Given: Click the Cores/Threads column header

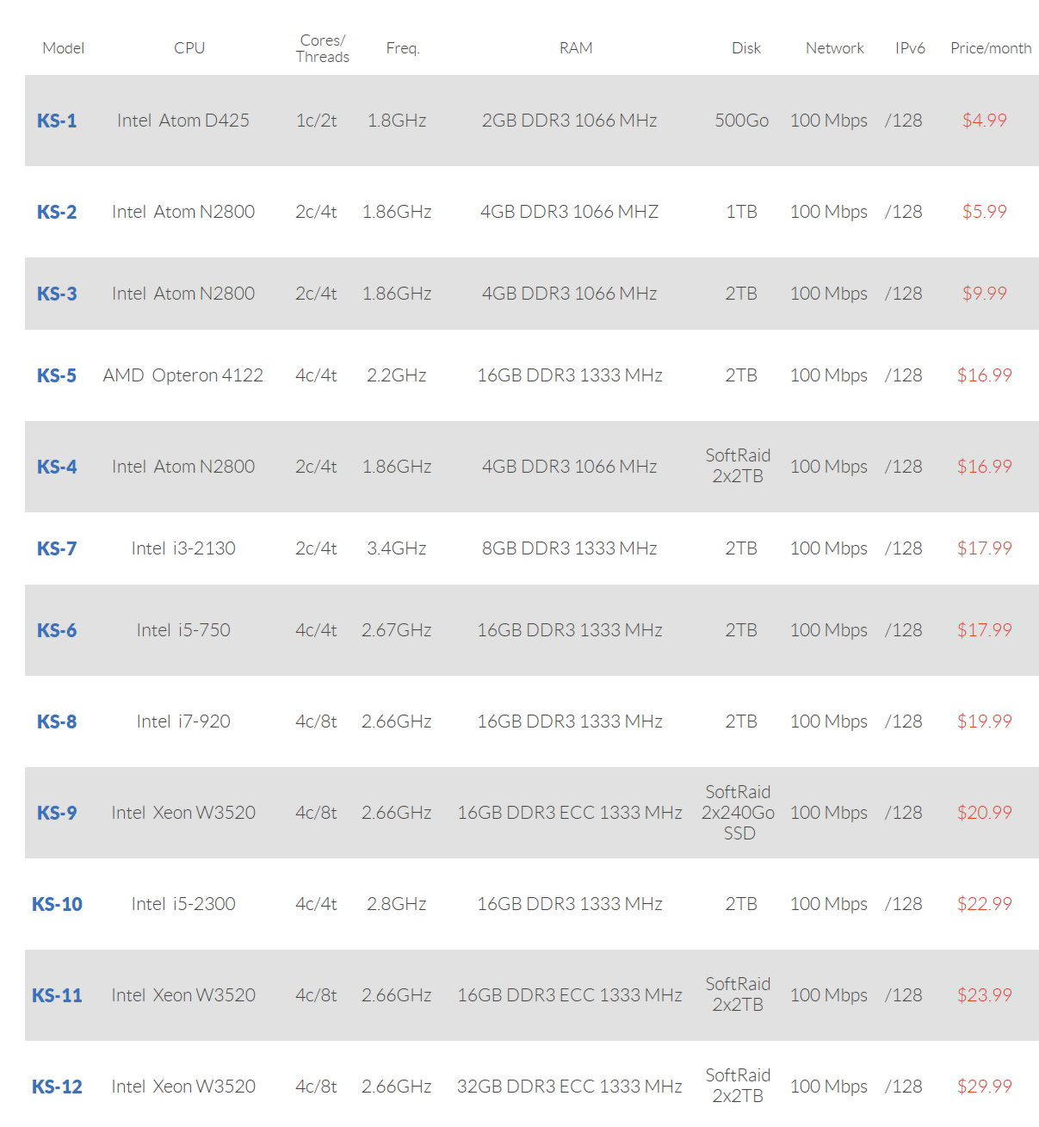Looking at the screenshot, I should click(323, 48).
